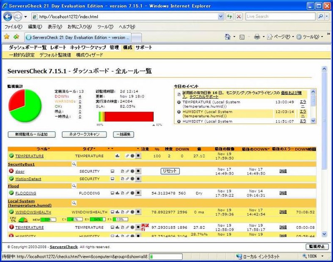Open graph icon in top TEMPERATURE 100% row
Screen dimensions: 333x262
point(117,156)
